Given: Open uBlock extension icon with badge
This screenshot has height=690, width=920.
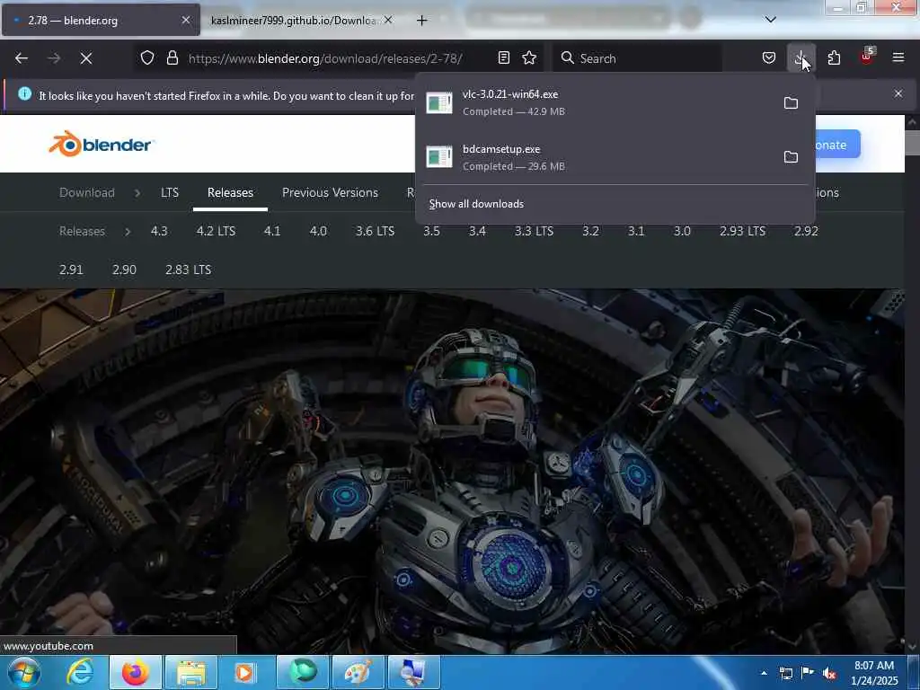Looking at the screenshot, I should coord(867,57).
